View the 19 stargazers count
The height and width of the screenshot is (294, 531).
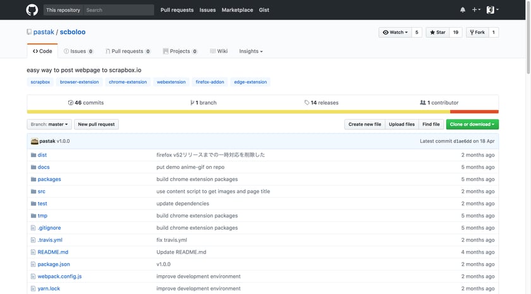[456, 32]
